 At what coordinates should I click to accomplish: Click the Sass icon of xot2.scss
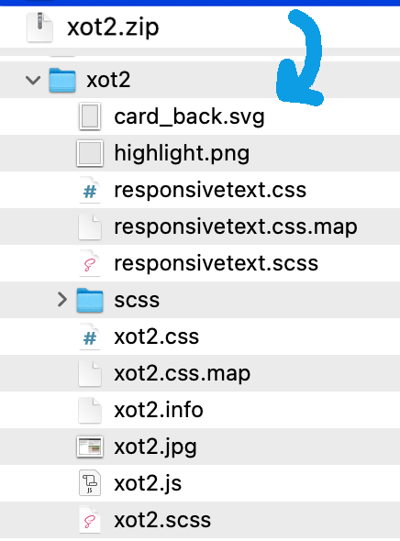(x=90, y=520)
